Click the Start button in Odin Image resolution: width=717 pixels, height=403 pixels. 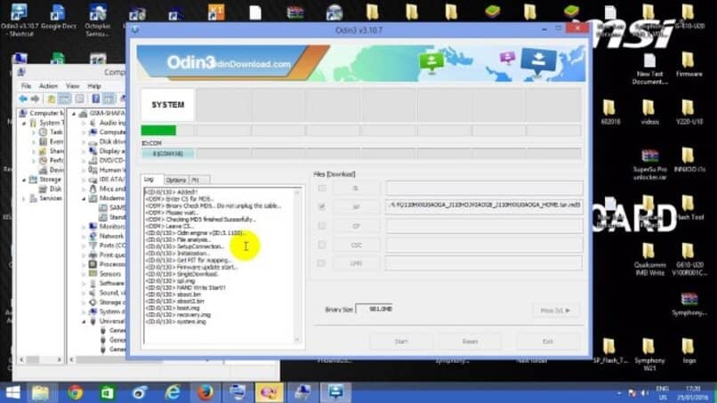tap(401, 342)
